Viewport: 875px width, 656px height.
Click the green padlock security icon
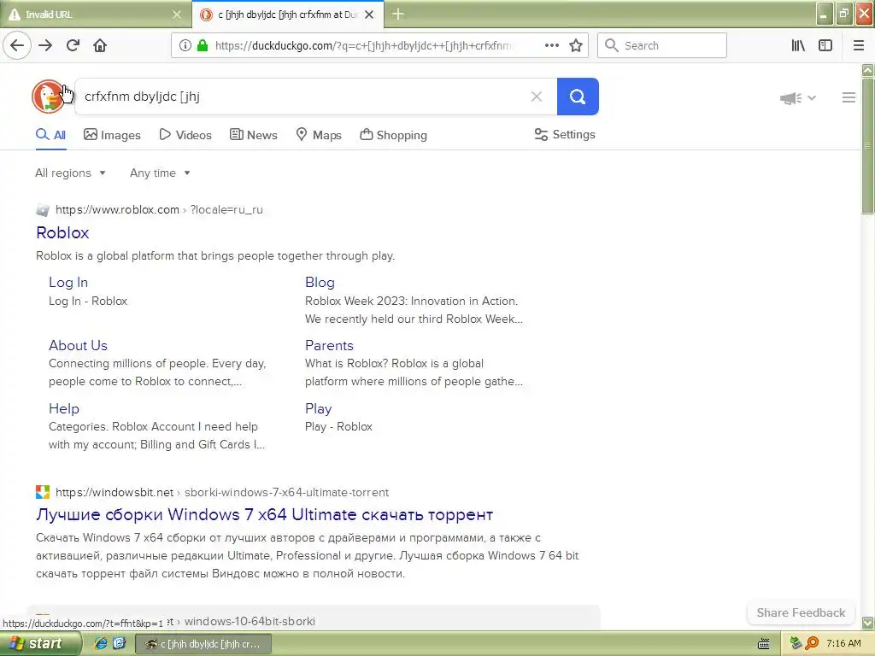point(203,45)
